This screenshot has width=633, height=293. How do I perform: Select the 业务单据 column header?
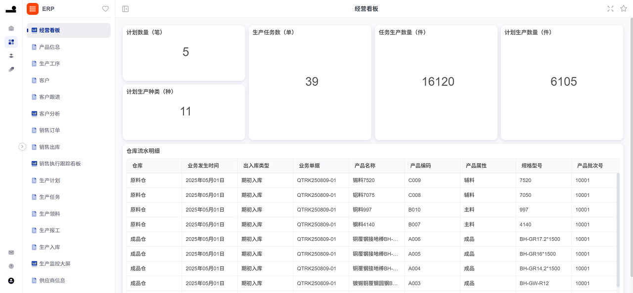(309, 166)
